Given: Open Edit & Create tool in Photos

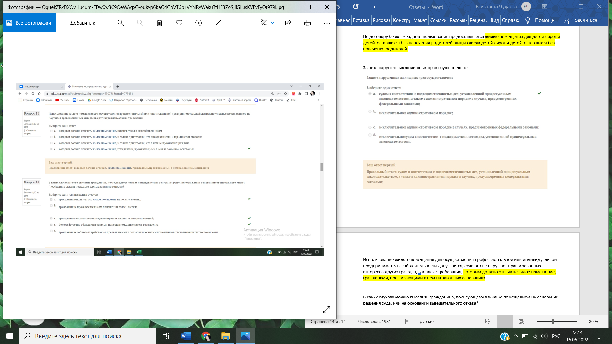Looking at the screenshot, I should coord(264,23).
